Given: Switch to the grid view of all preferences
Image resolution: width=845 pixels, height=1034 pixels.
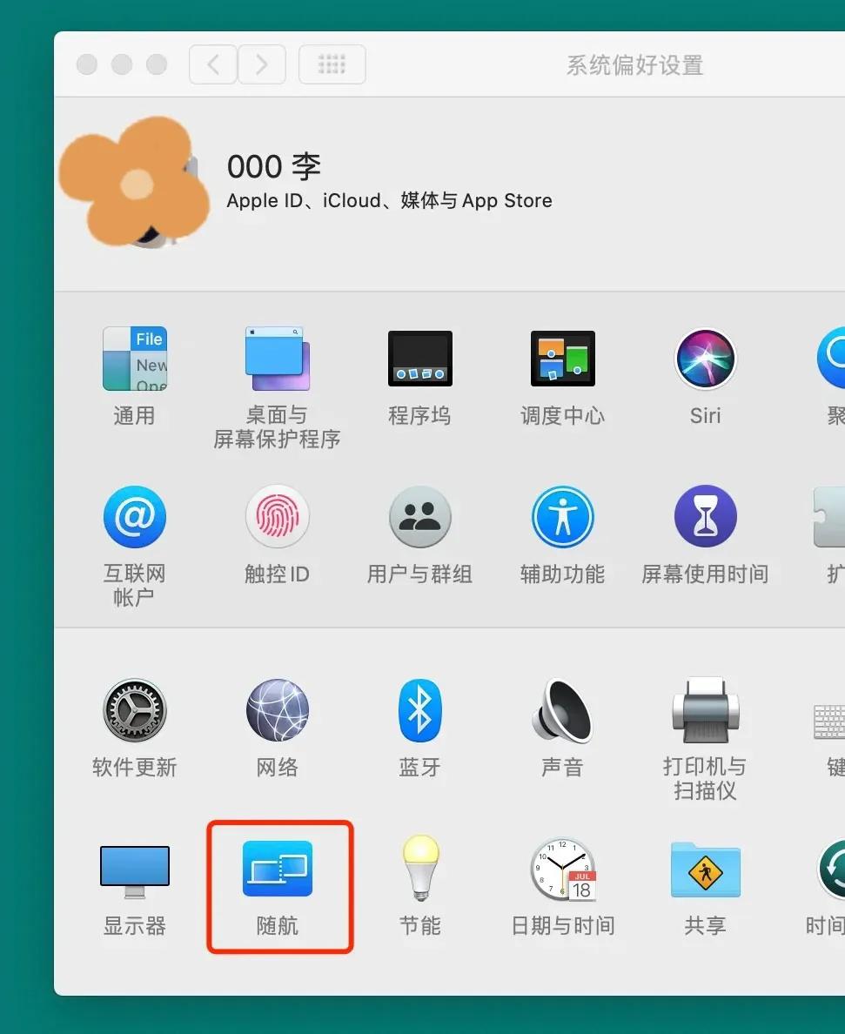Looking at the screenshot, I should [332, 64].
